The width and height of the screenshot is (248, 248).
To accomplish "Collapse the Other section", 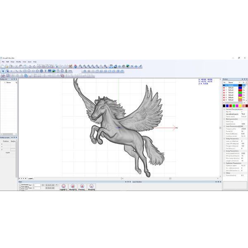I will (224, 173).
